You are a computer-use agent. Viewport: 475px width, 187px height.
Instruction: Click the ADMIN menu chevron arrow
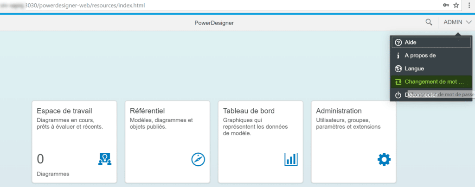coord(469,22)
